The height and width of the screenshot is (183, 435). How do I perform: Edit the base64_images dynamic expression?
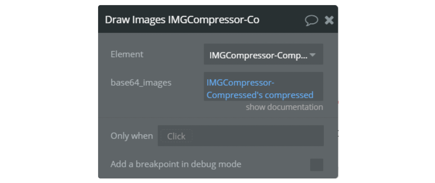(263, 86)
